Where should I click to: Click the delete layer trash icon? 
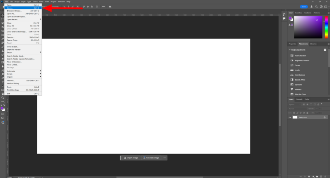pyautogui.click(x=325, y=176)
